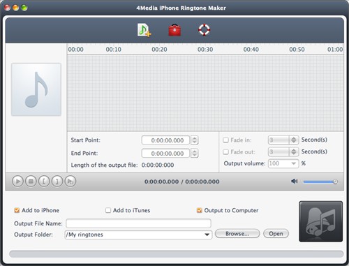Click the Fade in seconds stepper
Viewport: 349px width, 266px height.
294,140
